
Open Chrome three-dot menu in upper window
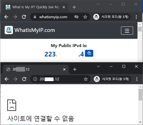(136, 17)
